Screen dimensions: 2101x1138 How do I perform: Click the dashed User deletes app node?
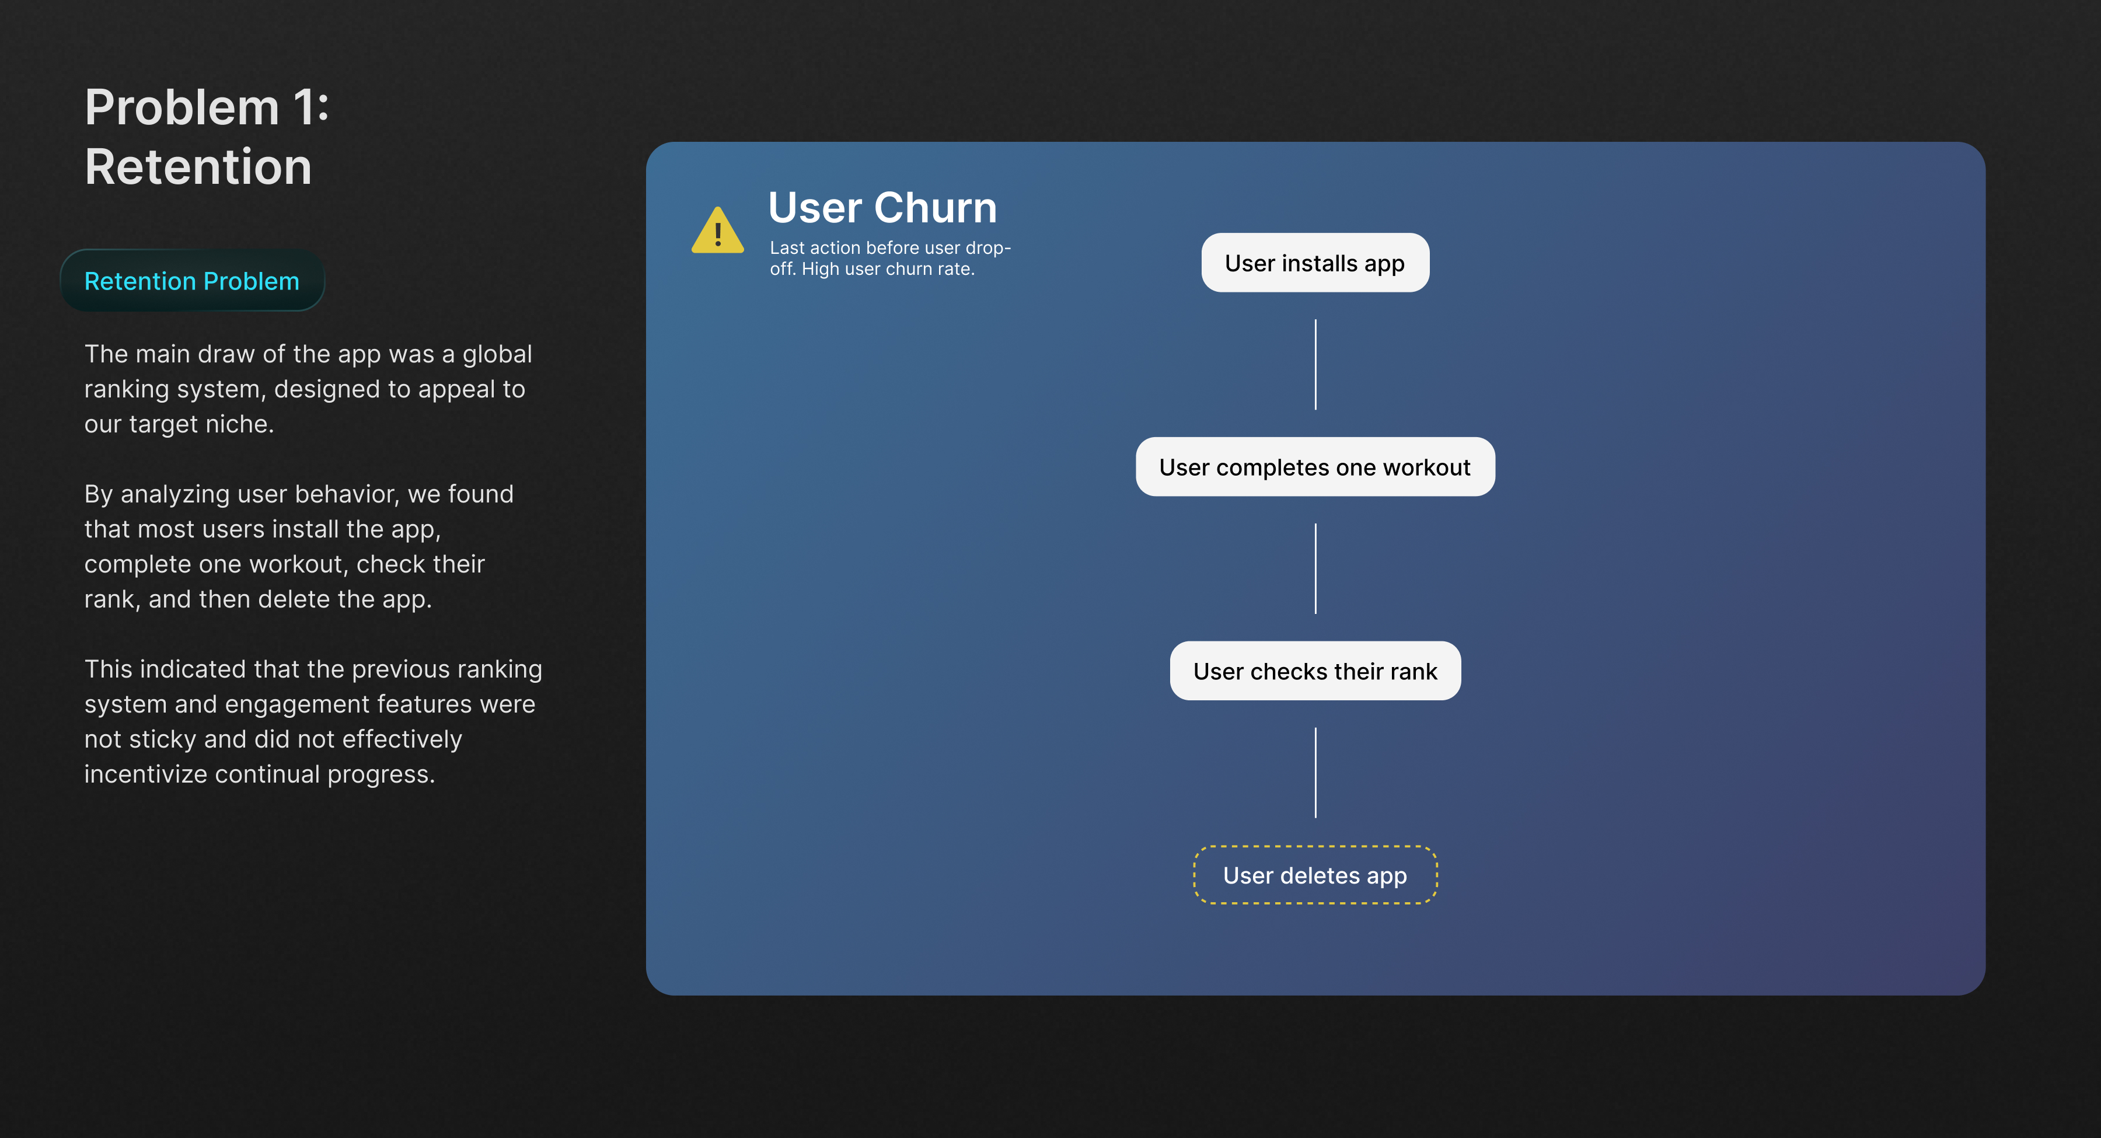point(1314,874)
